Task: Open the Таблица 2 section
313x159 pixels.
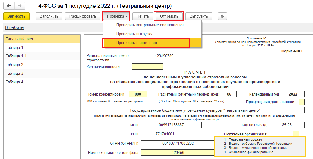Action: (x=42, y=65)
